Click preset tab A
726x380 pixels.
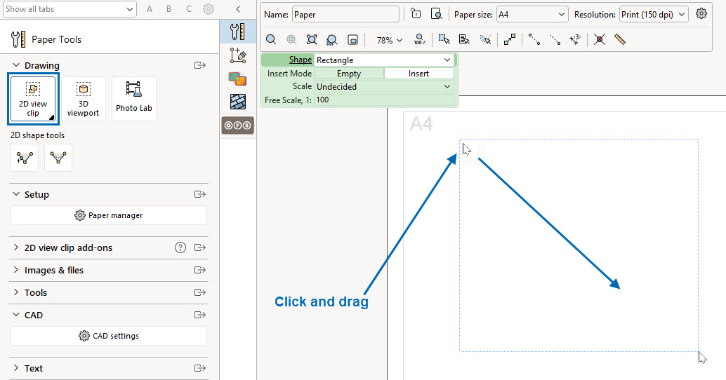click(149, 9)
